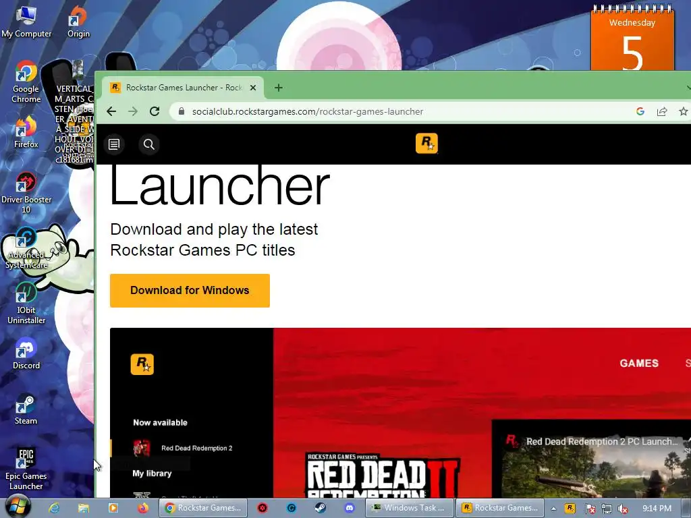The width and height of the screenshot is (691, 518).
Task: Open the Rockstar site search
Action: tap(149, 144)
